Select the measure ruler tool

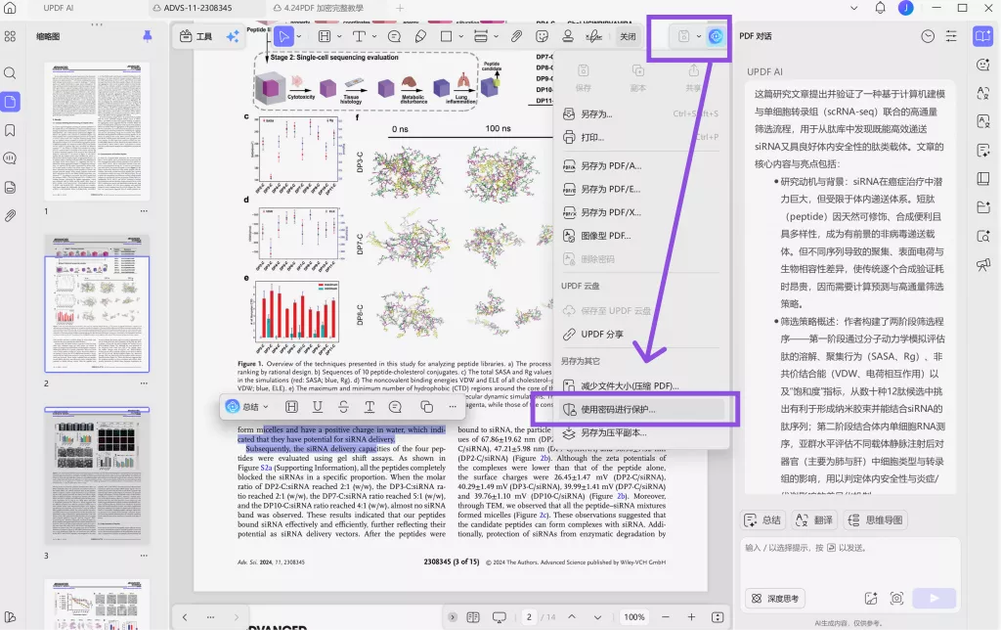tap(481, 36)
